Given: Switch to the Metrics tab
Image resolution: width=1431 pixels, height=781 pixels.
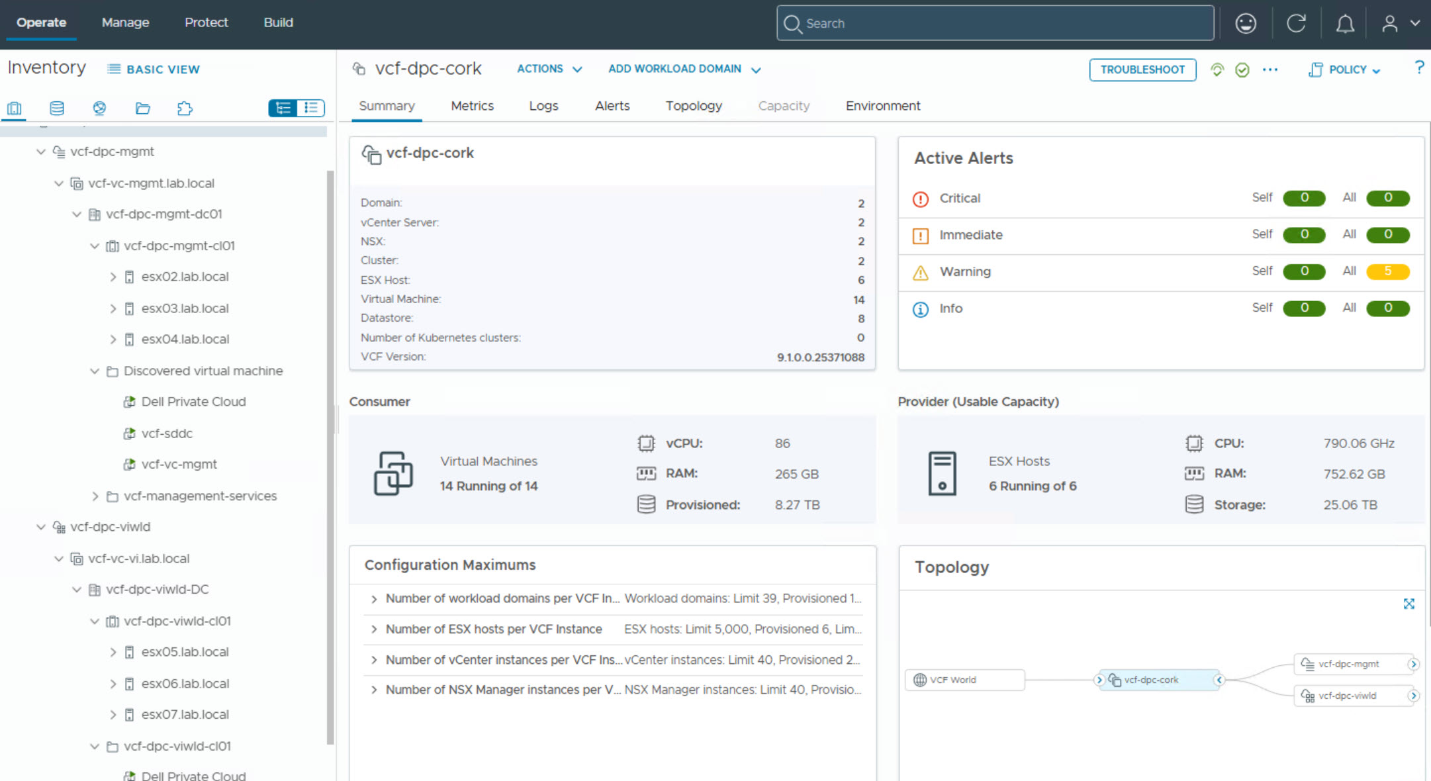Looking at the screenshot, I should [472, 106].
